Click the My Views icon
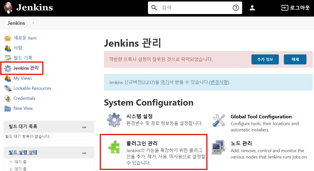The height and width of the screenshot is (171, 314). coord(8,78)
